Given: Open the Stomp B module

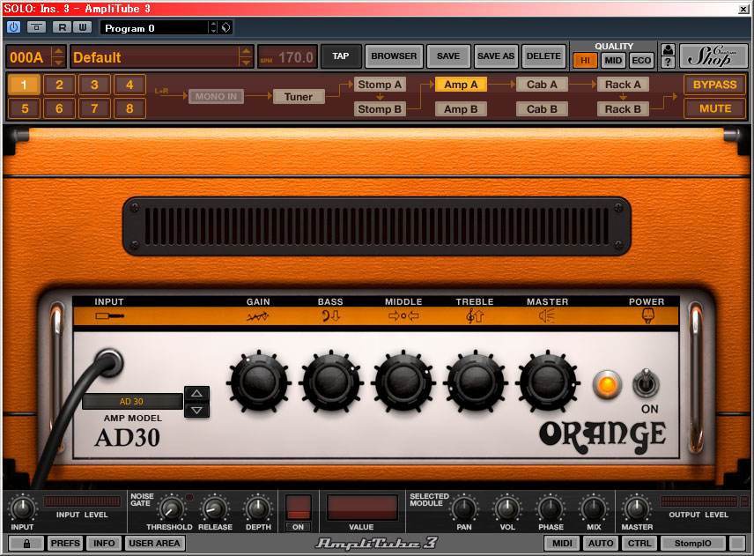Looking at the screenshot, I should 380,109.
